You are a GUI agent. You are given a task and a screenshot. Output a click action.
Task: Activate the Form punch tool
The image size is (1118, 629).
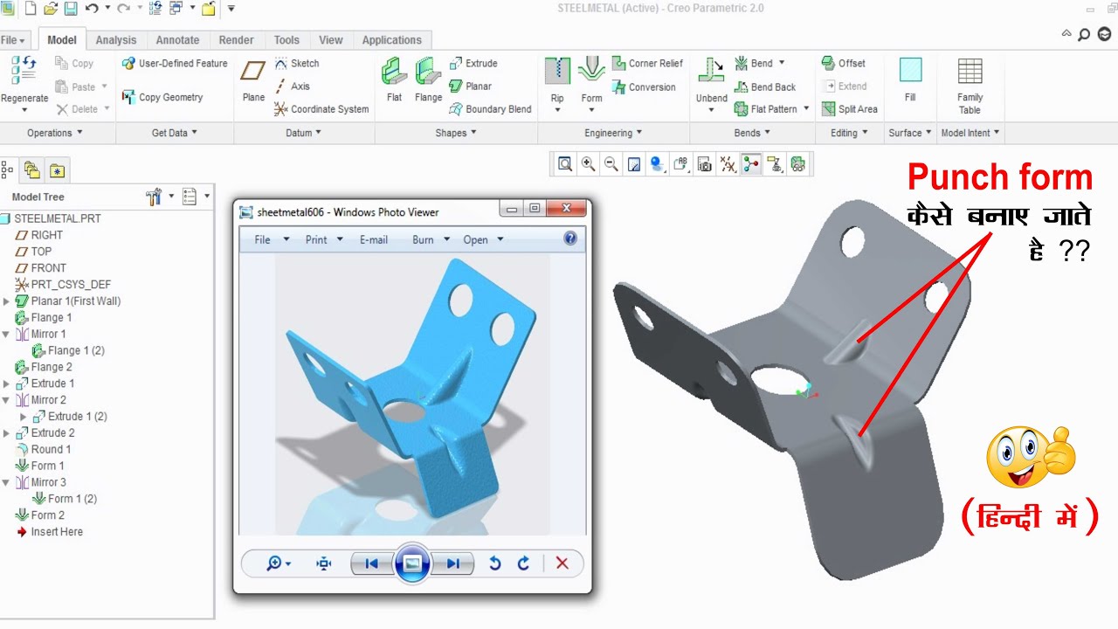click(591, 79)
